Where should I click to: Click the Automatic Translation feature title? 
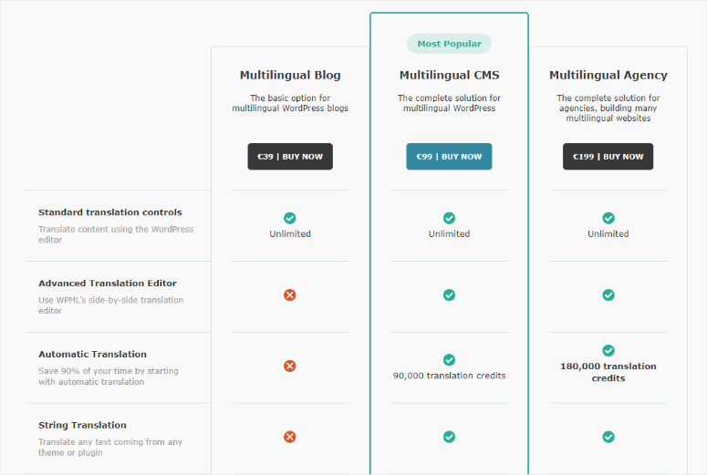point(92,355)
